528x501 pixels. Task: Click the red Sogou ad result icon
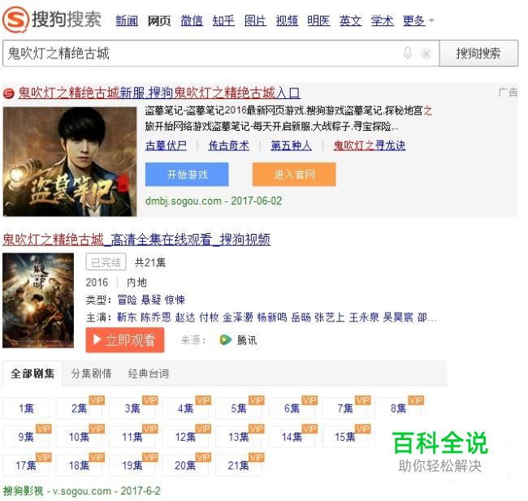point(8,93)
